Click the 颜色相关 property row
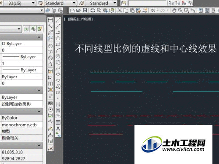Viewport: 219px width, 164px height. tap(22, 138)
